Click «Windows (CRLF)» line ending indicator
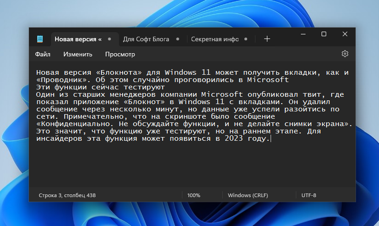 [x=248, y=195]
